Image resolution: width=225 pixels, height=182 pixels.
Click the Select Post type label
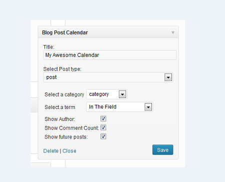(x=62, y=69)
